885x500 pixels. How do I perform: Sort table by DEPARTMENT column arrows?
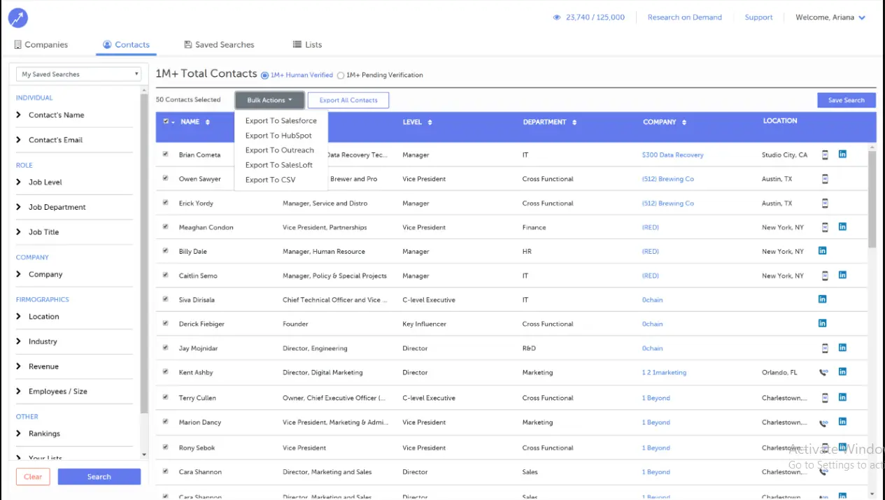click(574, 122)
